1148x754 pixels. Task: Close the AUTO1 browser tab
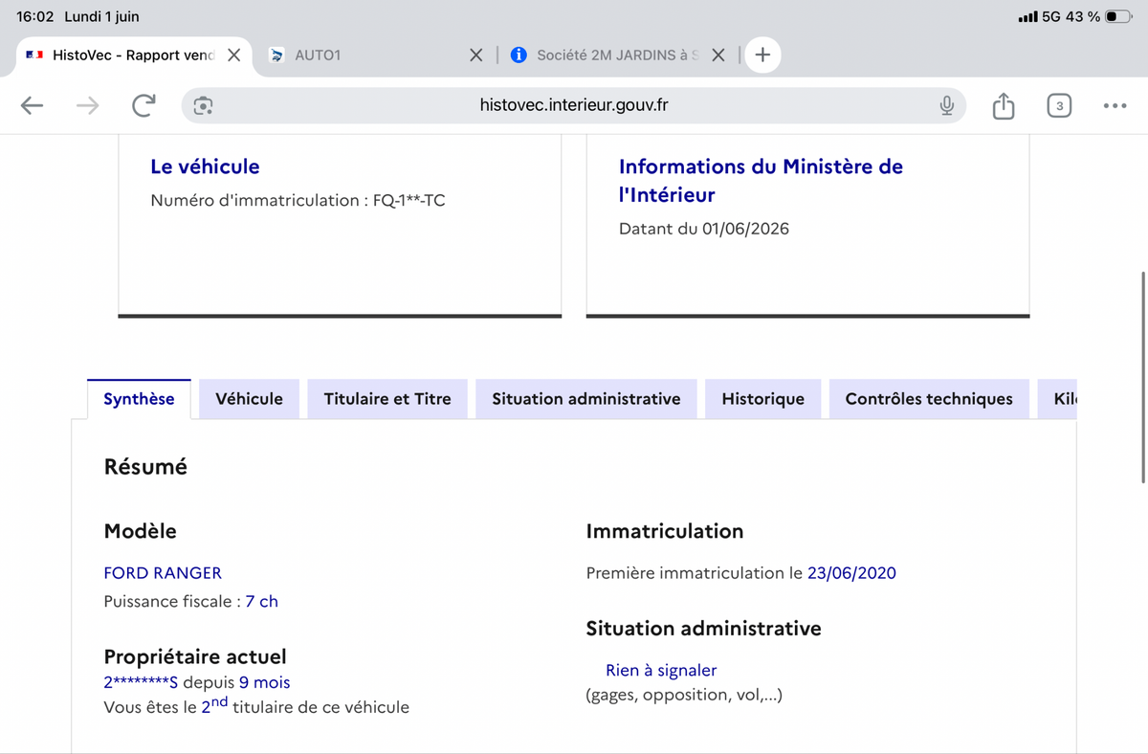click(475, 55)
